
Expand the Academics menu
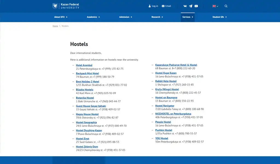coord(93,17)
